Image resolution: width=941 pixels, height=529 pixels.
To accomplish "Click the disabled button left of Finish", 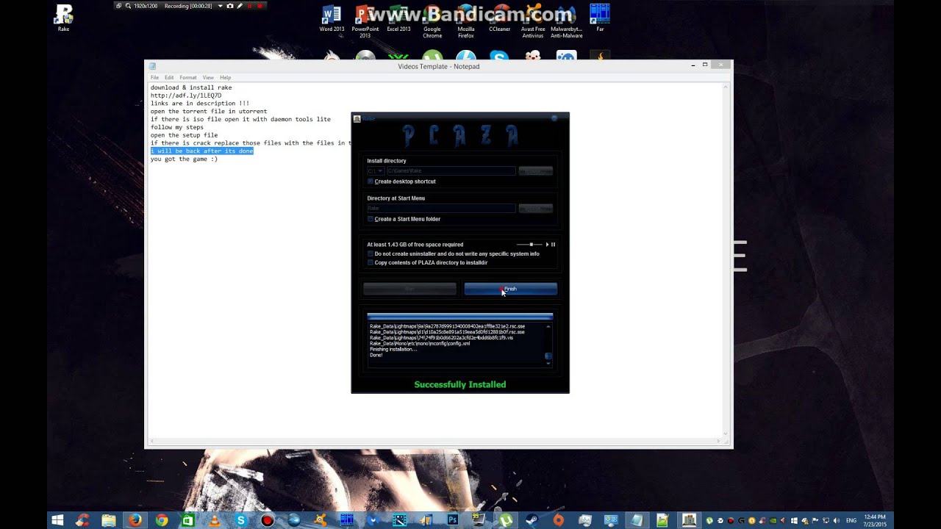I will 409,289.
